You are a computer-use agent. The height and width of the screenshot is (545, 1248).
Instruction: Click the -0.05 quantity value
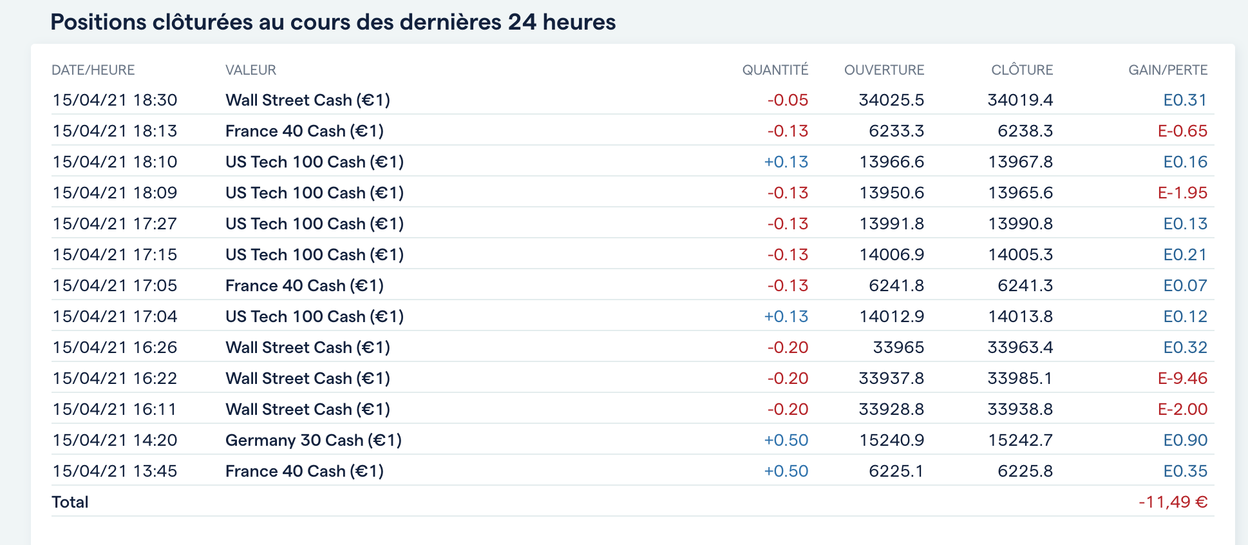coord(788,100)
